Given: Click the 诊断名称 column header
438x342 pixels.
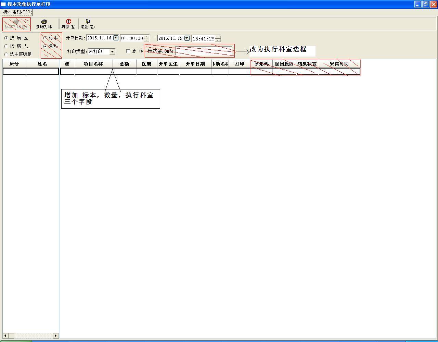Looking at the screenshot, I should tap(220, 64).
